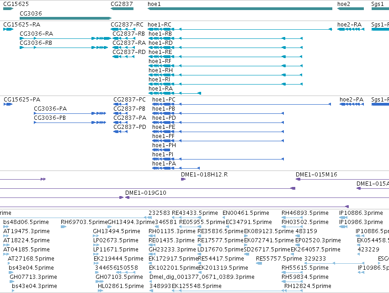This screenshot has width=389, height=293.
Task: Click EST label EN00461.5prime
Action: (246, 213)
